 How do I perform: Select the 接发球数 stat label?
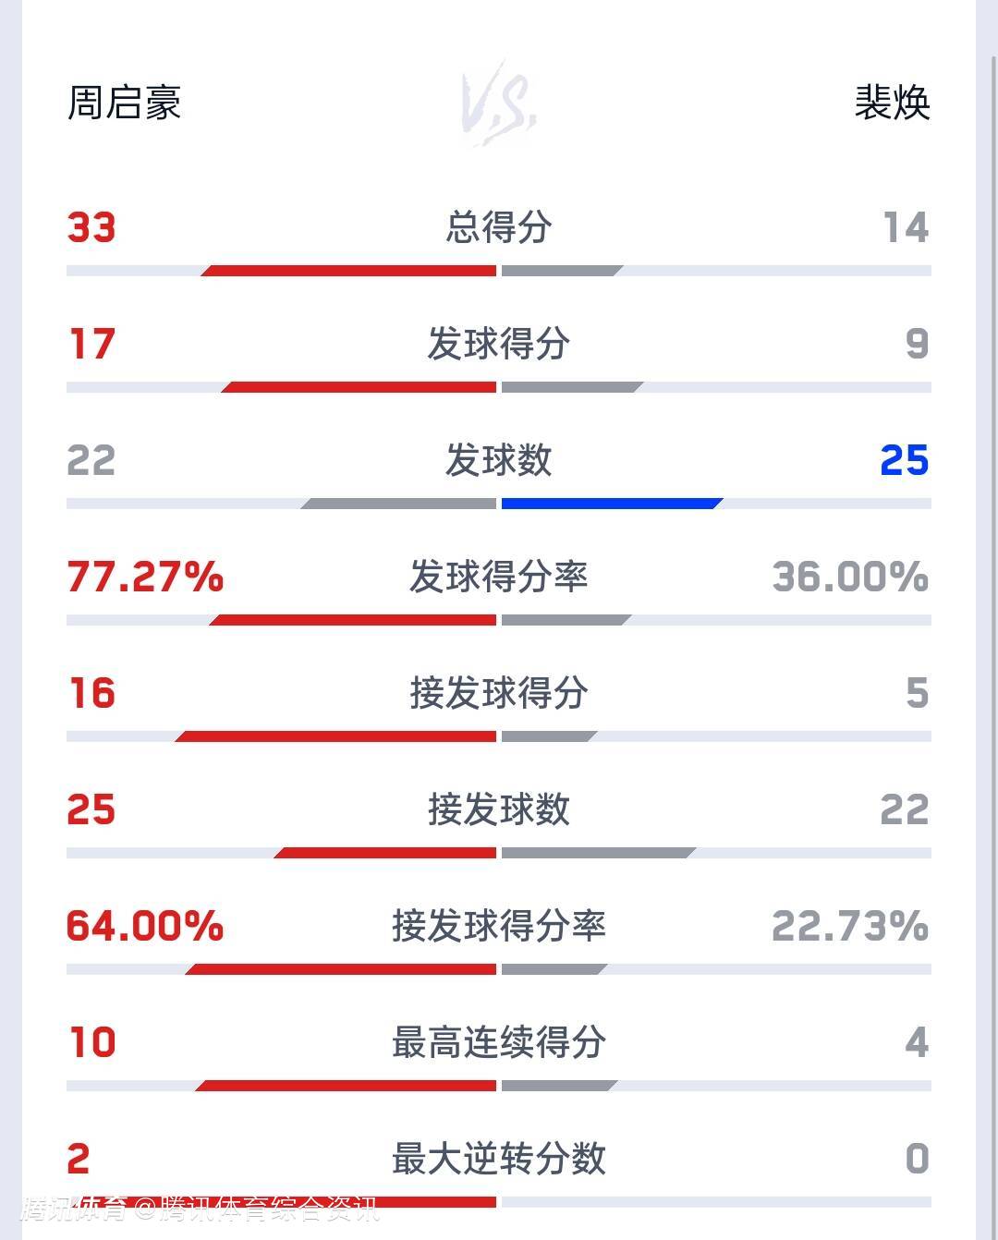point(499,809)
